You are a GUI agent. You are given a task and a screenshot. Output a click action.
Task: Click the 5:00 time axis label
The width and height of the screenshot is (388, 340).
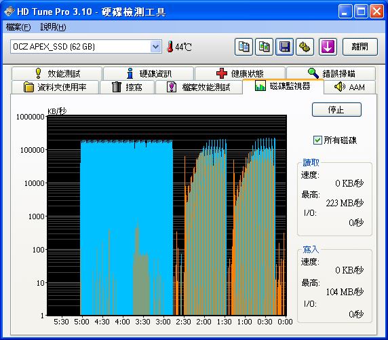[81, 322]
